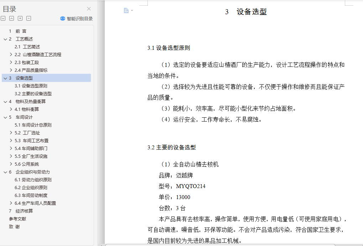Click document heading 3.2 主要的设备选型
Viewport: 363px width, 246px height.
point(172,148)
